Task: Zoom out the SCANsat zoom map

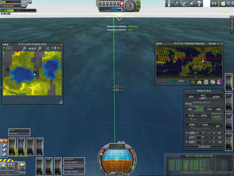Action: point(24,48)
